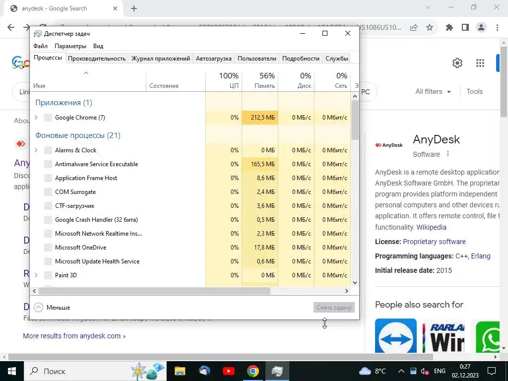
Task: Show hidden tray icons chevron
Action: coord(401,371)
